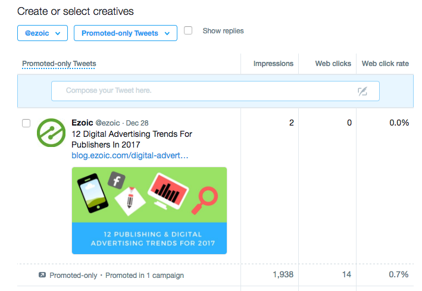Screen dimensions: 422x291
Task: Sort by the Web clicks column
Action: 333,64
